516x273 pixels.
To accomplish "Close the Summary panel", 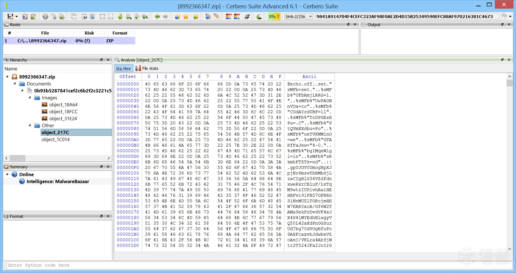I will click(x=108, y=167).
